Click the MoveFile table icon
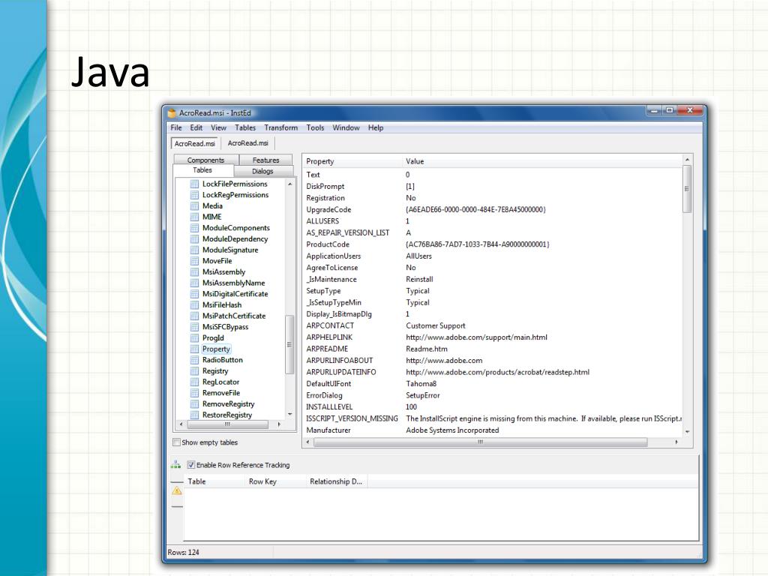 (x=194, y=261)
